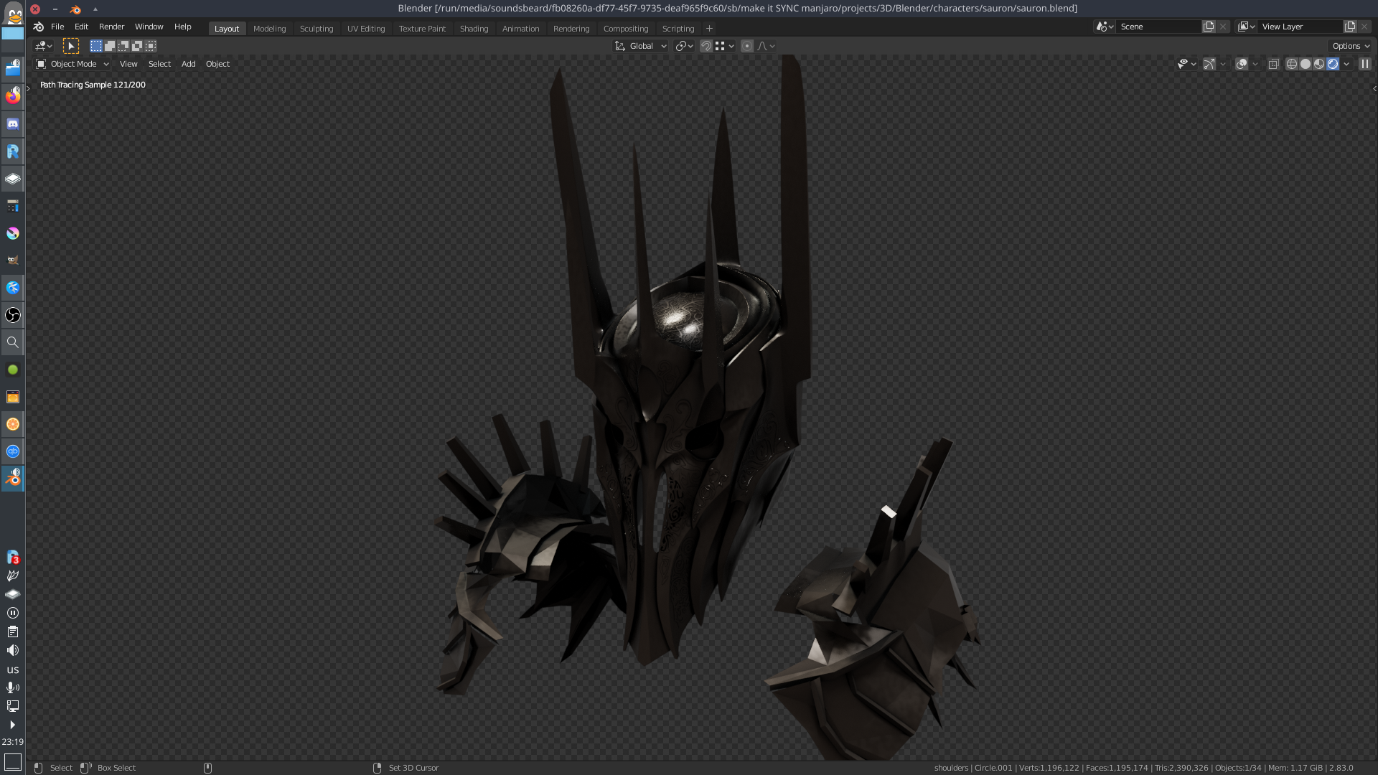This screenshot has height=775, width=1378.
Task: Expand the toolbar via left arrow
Action: coord(29,88)
